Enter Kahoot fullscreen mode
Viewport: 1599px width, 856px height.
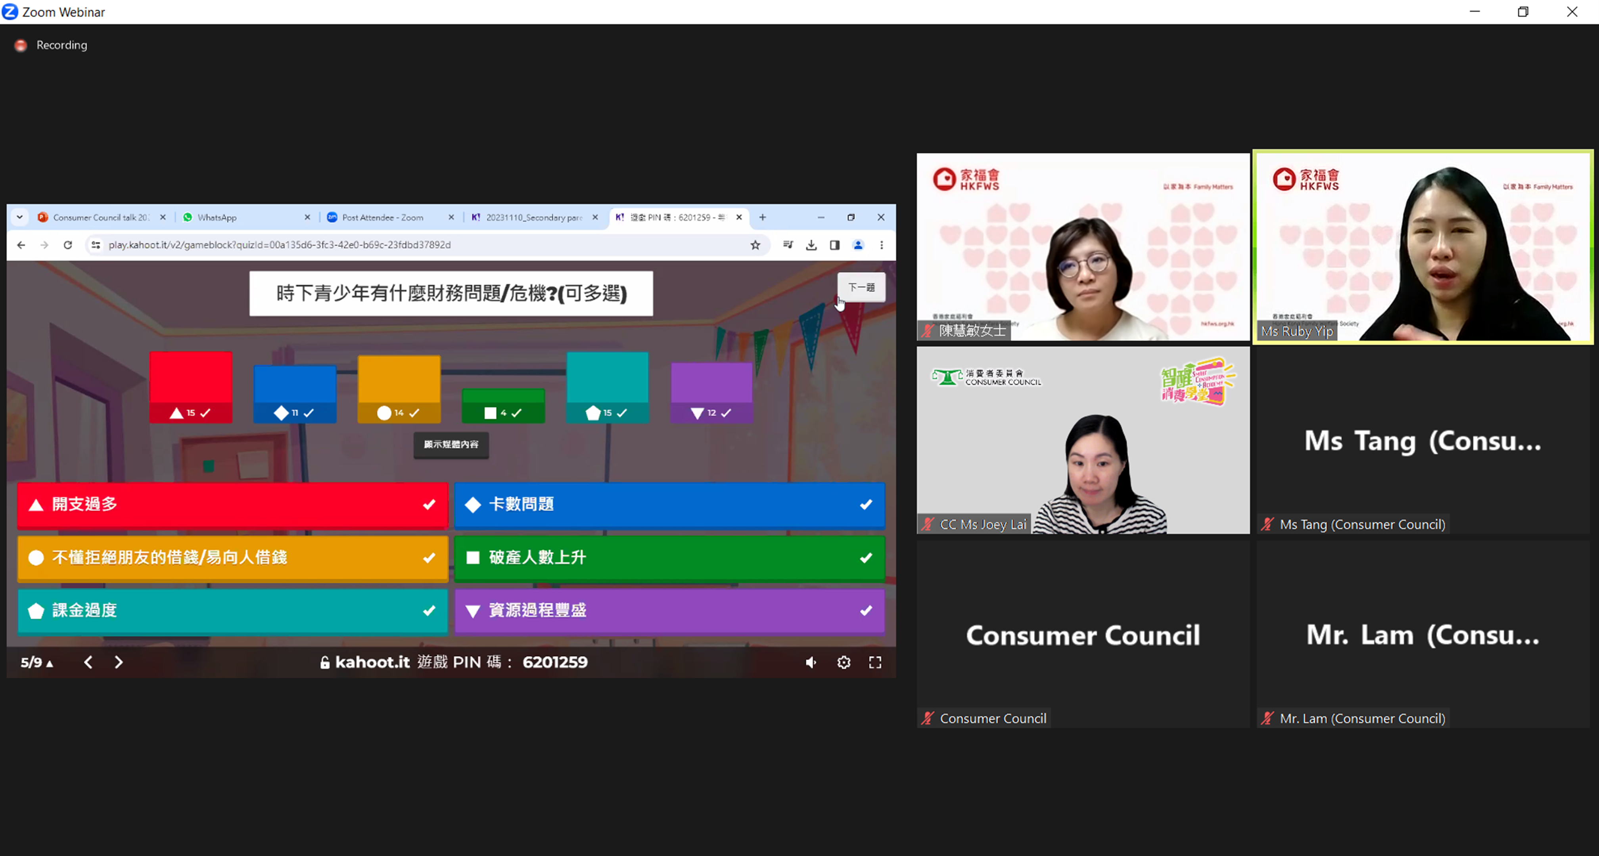click(875, 662)
